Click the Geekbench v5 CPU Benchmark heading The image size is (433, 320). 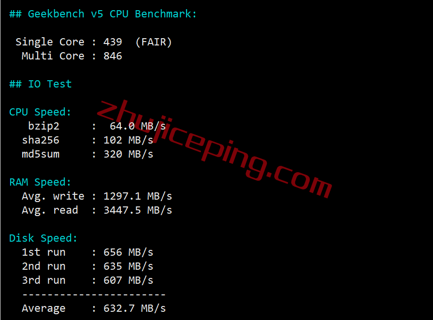tap(103, 14)
